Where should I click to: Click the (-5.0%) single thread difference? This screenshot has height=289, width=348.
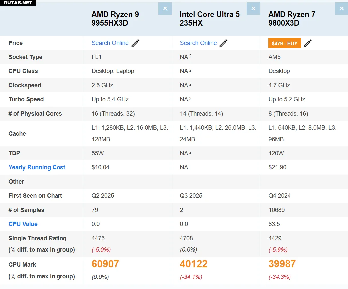101,250
